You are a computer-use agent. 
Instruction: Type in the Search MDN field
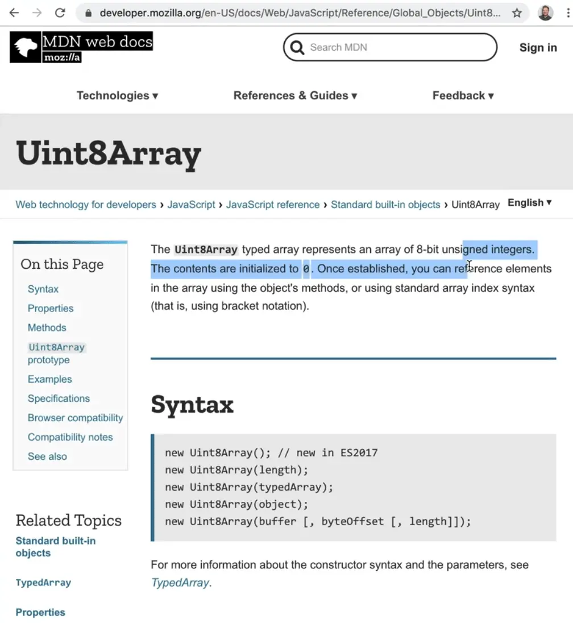[x=398, y=47]
